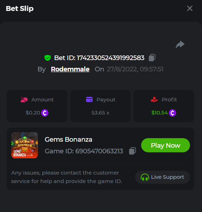Click the red Profit hand icon
The height and width of the screenshot is (212, 202).
154,100
